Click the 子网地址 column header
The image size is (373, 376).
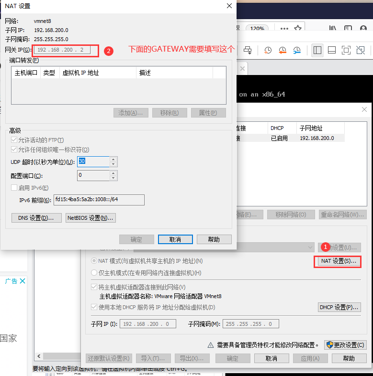point(320,128)
